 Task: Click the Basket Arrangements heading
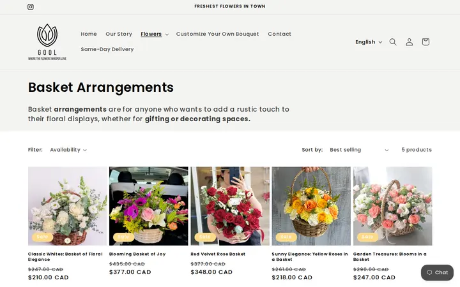coord(101,87)
